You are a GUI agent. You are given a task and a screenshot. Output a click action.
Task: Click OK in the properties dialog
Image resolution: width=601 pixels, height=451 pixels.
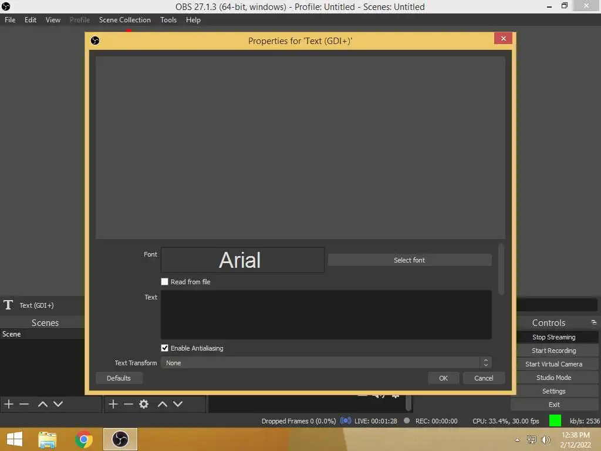(x=444, y=378)
